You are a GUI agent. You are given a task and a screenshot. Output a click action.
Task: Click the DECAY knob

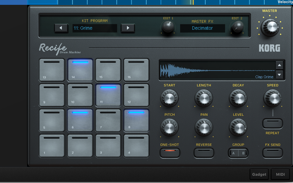(238, 98)
